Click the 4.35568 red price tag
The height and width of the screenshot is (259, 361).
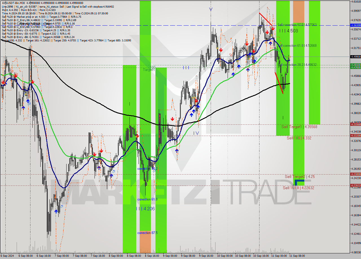pyautogui.click(x=355, y=124)
